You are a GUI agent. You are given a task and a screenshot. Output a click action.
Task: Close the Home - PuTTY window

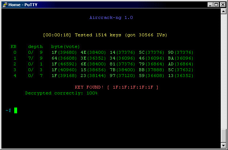[223, 4]
